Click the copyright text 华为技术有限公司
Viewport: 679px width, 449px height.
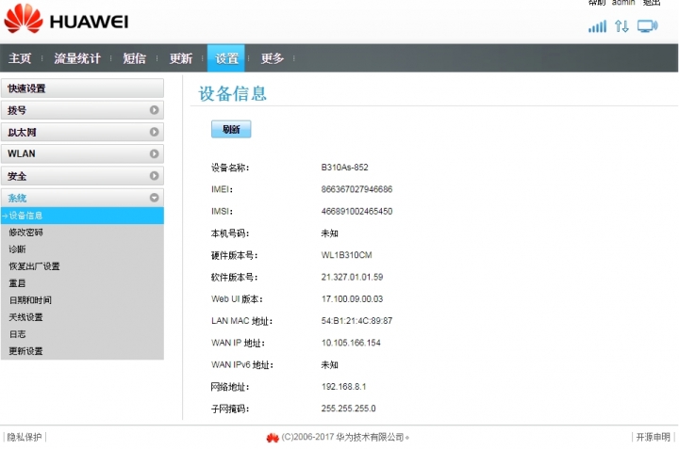point(370,438)
